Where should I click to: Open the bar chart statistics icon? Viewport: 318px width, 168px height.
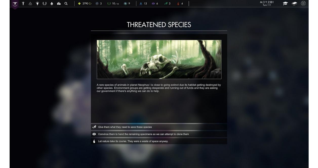tap(59, 4)
